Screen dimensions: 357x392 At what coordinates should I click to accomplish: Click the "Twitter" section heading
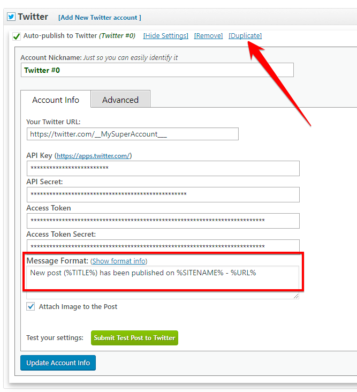tap(33, 17)
